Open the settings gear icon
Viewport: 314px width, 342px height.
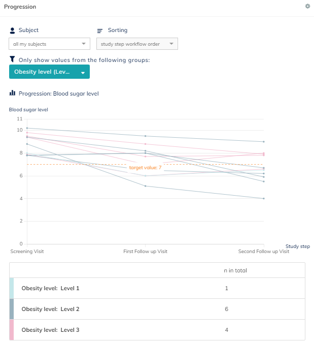[307, 6]
